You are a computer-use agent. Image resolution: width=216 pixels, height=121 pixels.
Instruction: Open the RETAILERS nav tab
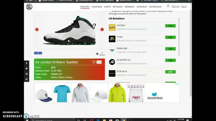[x=118, y=7]
